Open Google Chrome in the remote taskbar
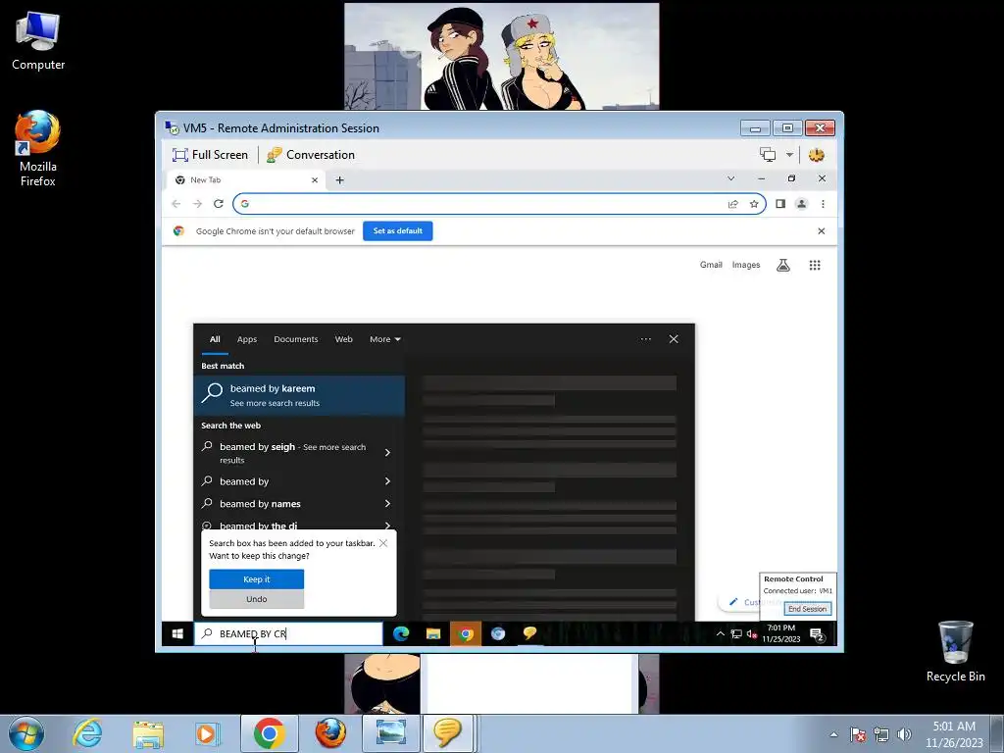1004x753 pixels. point(466,634)
